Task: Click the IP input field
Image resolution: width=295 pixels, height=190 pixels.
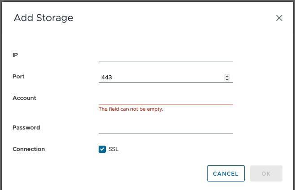Action: 165,55
